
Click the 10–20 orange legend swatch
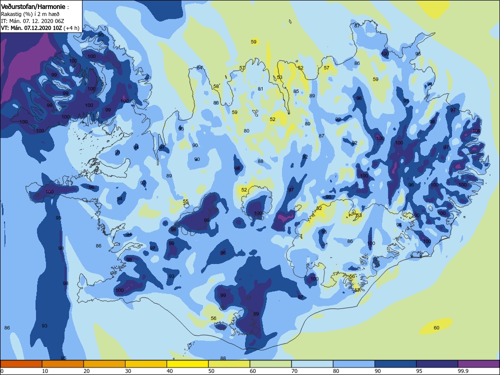click(63, 364)
